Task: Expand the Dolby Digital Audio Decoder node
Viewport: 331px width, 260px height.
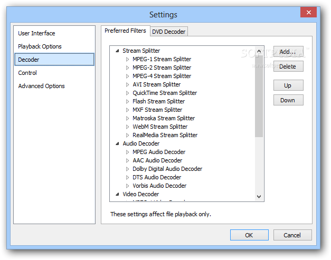Action: (127, 169)
